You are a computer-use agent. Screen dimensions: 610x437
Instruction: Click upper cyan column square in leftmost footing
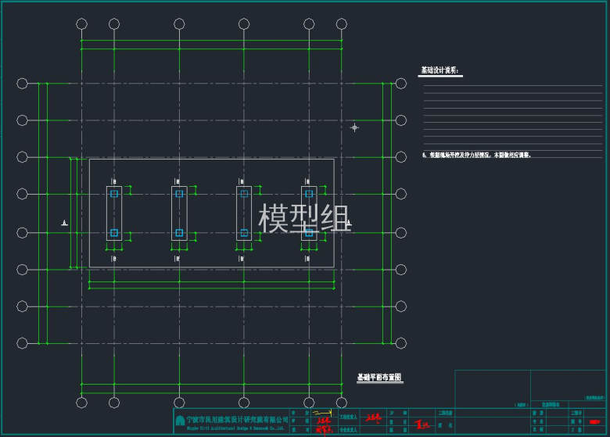[x=114, y=193]
